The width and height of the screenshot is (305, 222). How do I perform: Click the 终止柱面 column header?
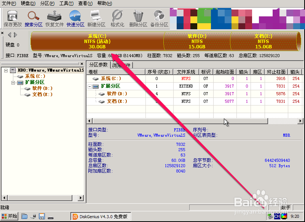coord(276,72)
